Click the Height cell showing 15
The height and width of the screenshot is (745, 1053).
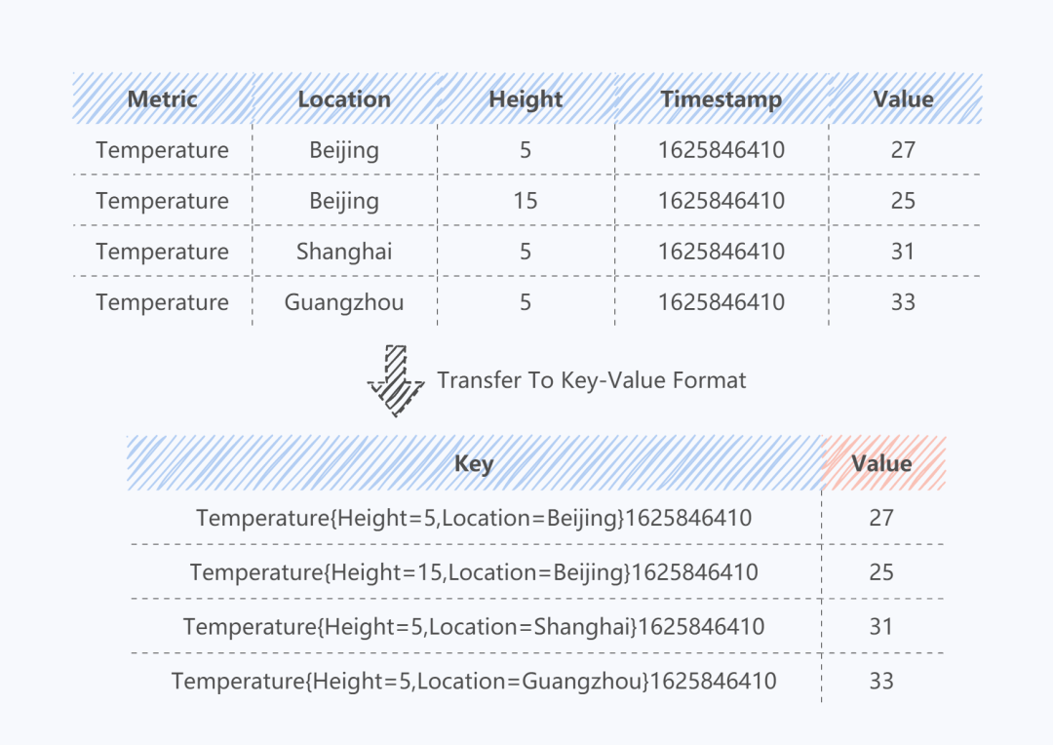click(x=526, y=201)
